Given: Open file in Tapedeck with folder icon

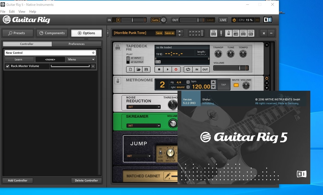Looking at the screenshot, I should tap(138, 70).
